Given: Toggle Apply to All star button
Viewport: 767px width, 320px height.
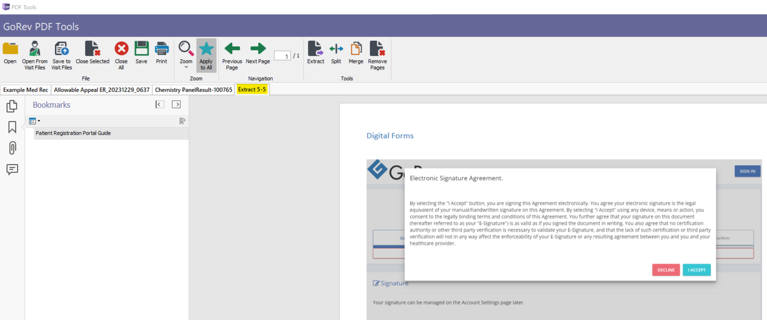Looking at the screenshot, I should (x=206, y=55).
